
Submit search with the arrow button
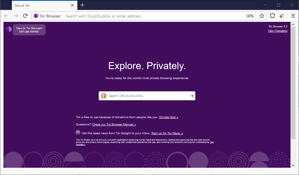192,96
